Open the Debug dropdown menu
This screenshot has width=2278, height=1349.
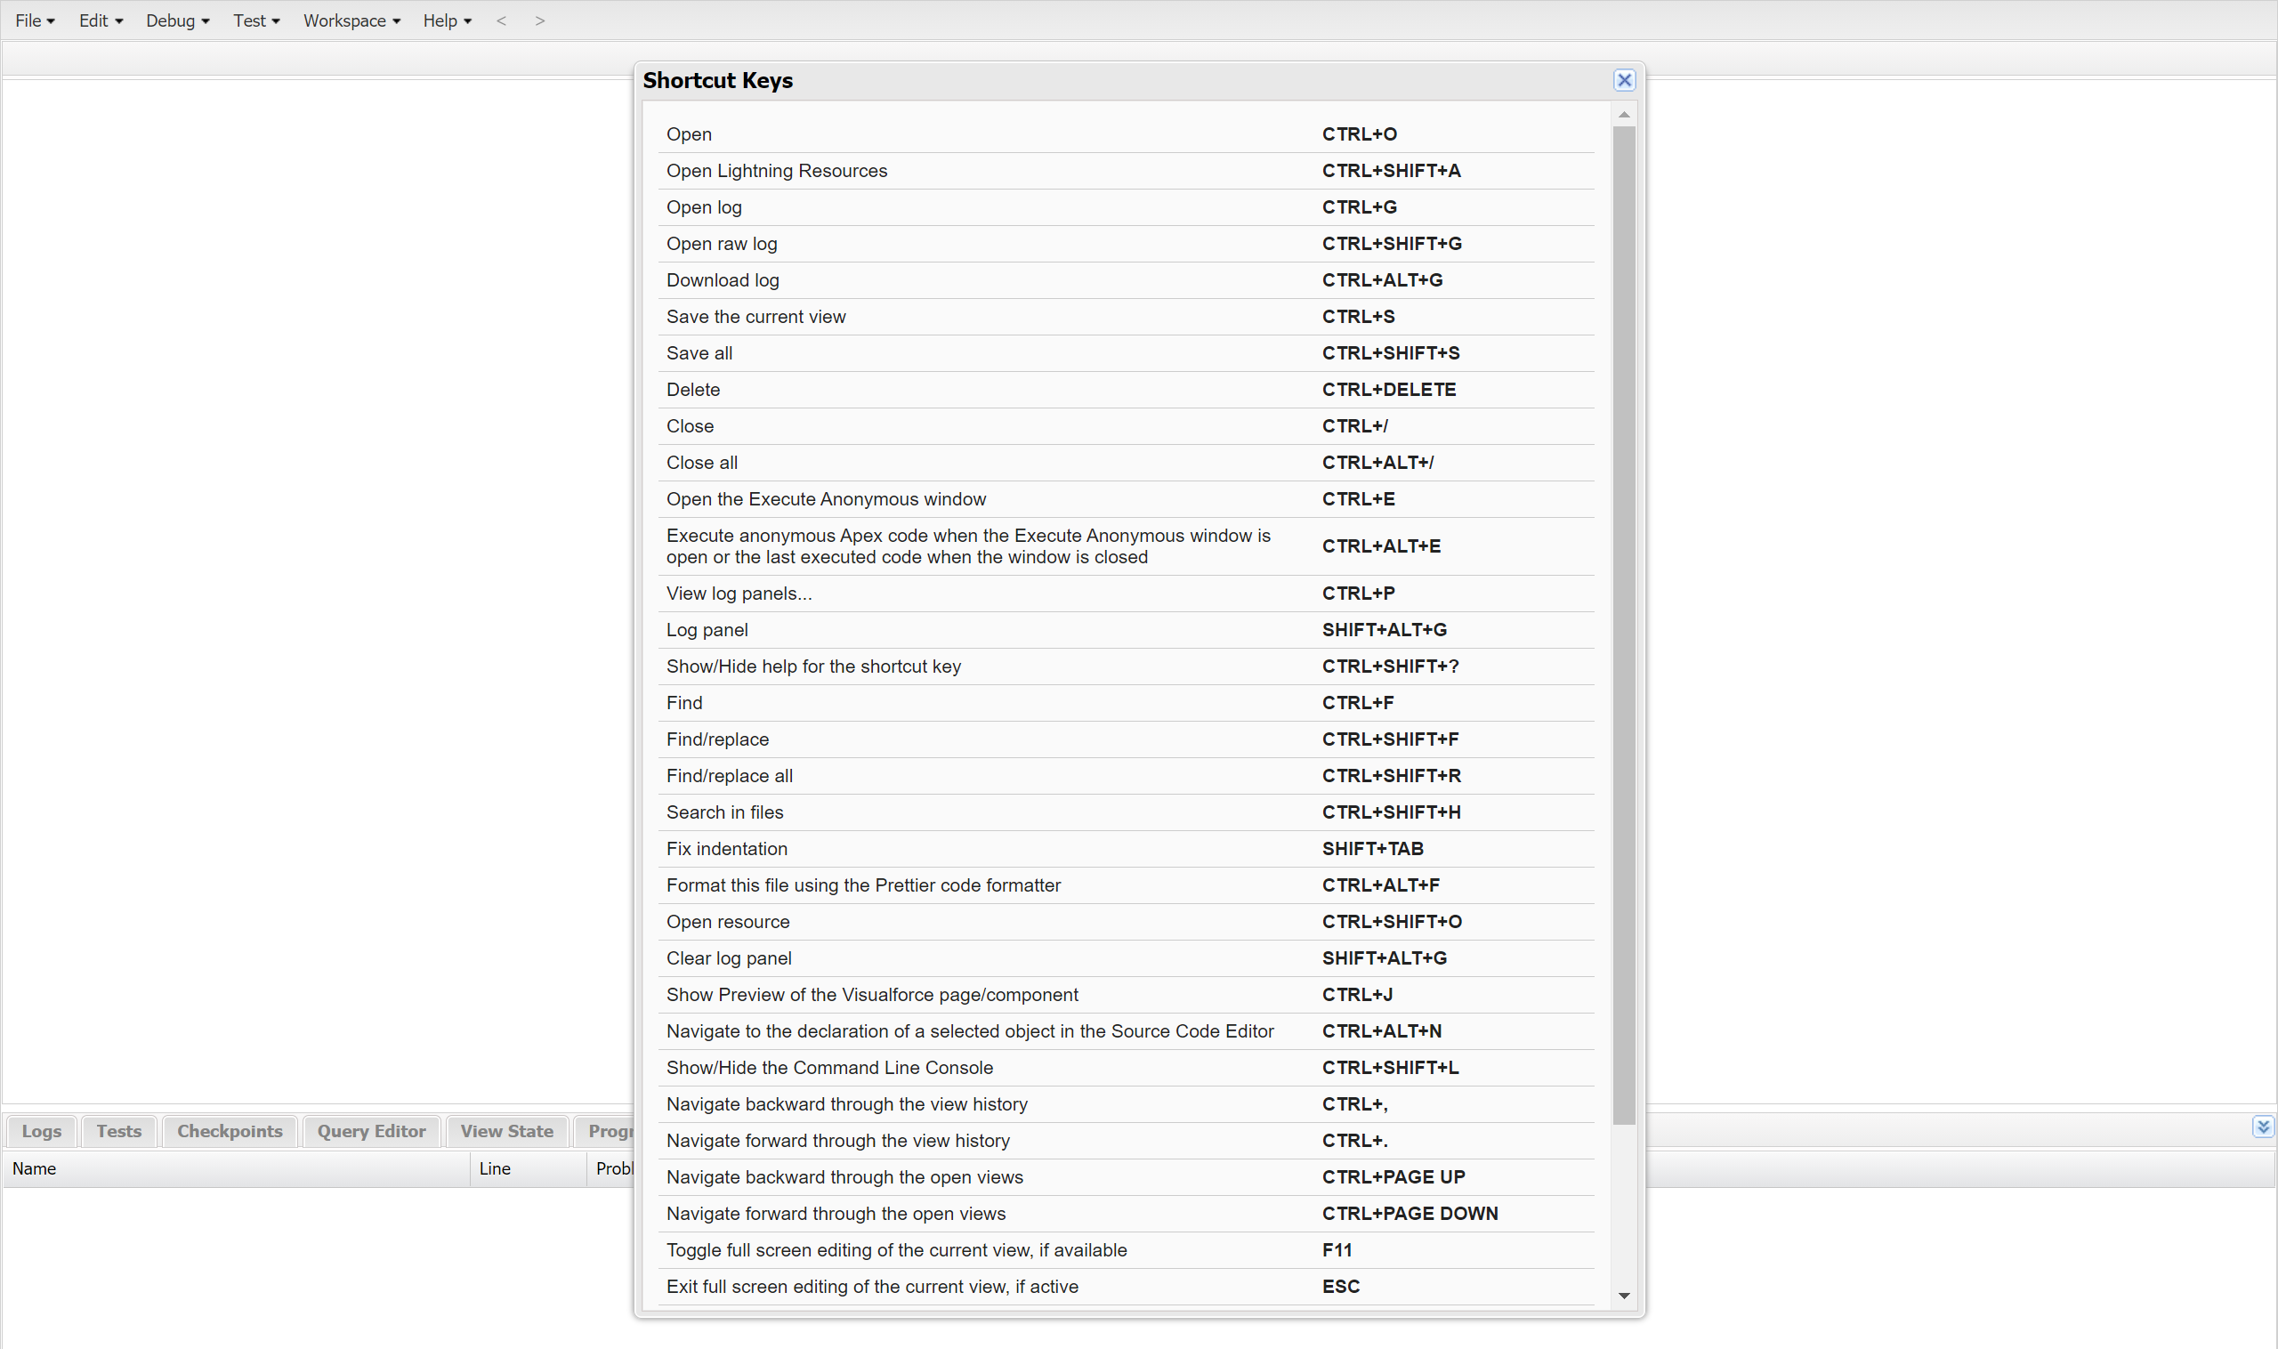(x=177, y=20)
